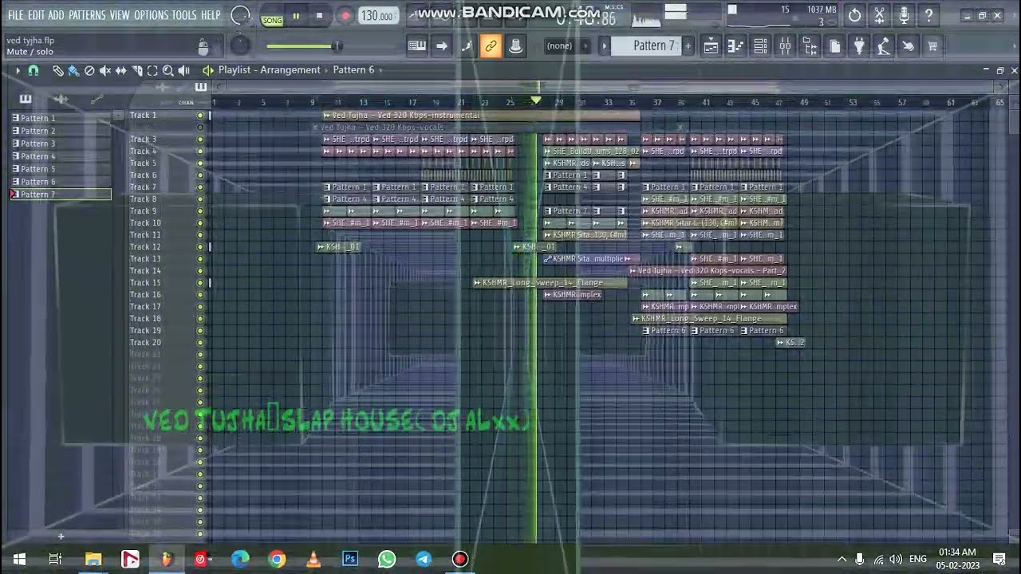The width and height of the screenshot is (1021, 574).
Task: Open the TOOLS menu
Action: [184, 15]
